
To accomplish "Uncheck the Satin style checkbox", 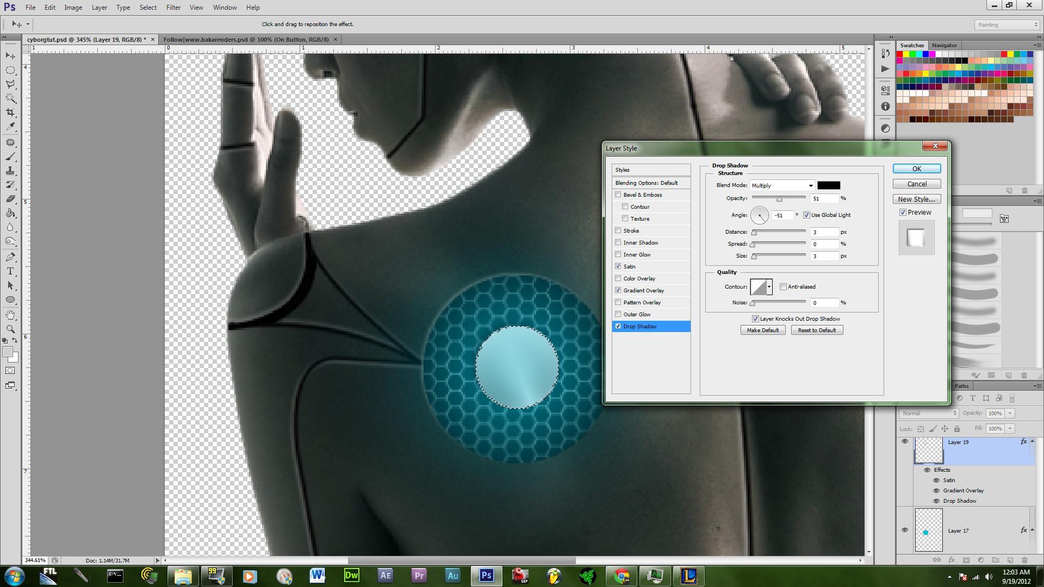I will pos(618,266).
